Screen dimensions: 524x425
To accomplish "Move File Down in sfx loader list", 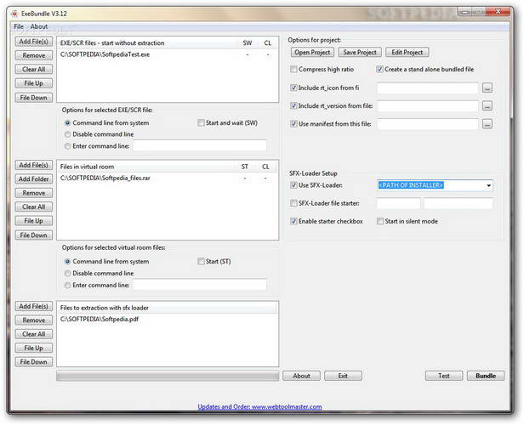I will coord(34,362).
